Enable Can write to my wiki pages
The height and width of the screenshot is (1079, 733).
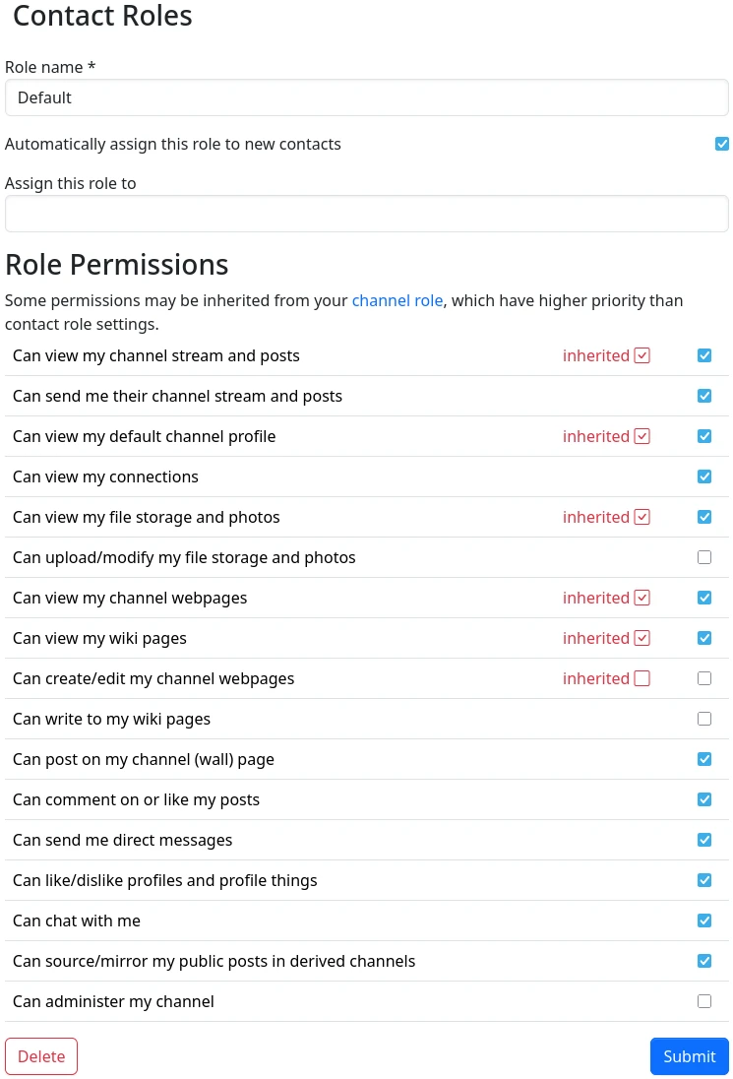click(x=704, y=719)
